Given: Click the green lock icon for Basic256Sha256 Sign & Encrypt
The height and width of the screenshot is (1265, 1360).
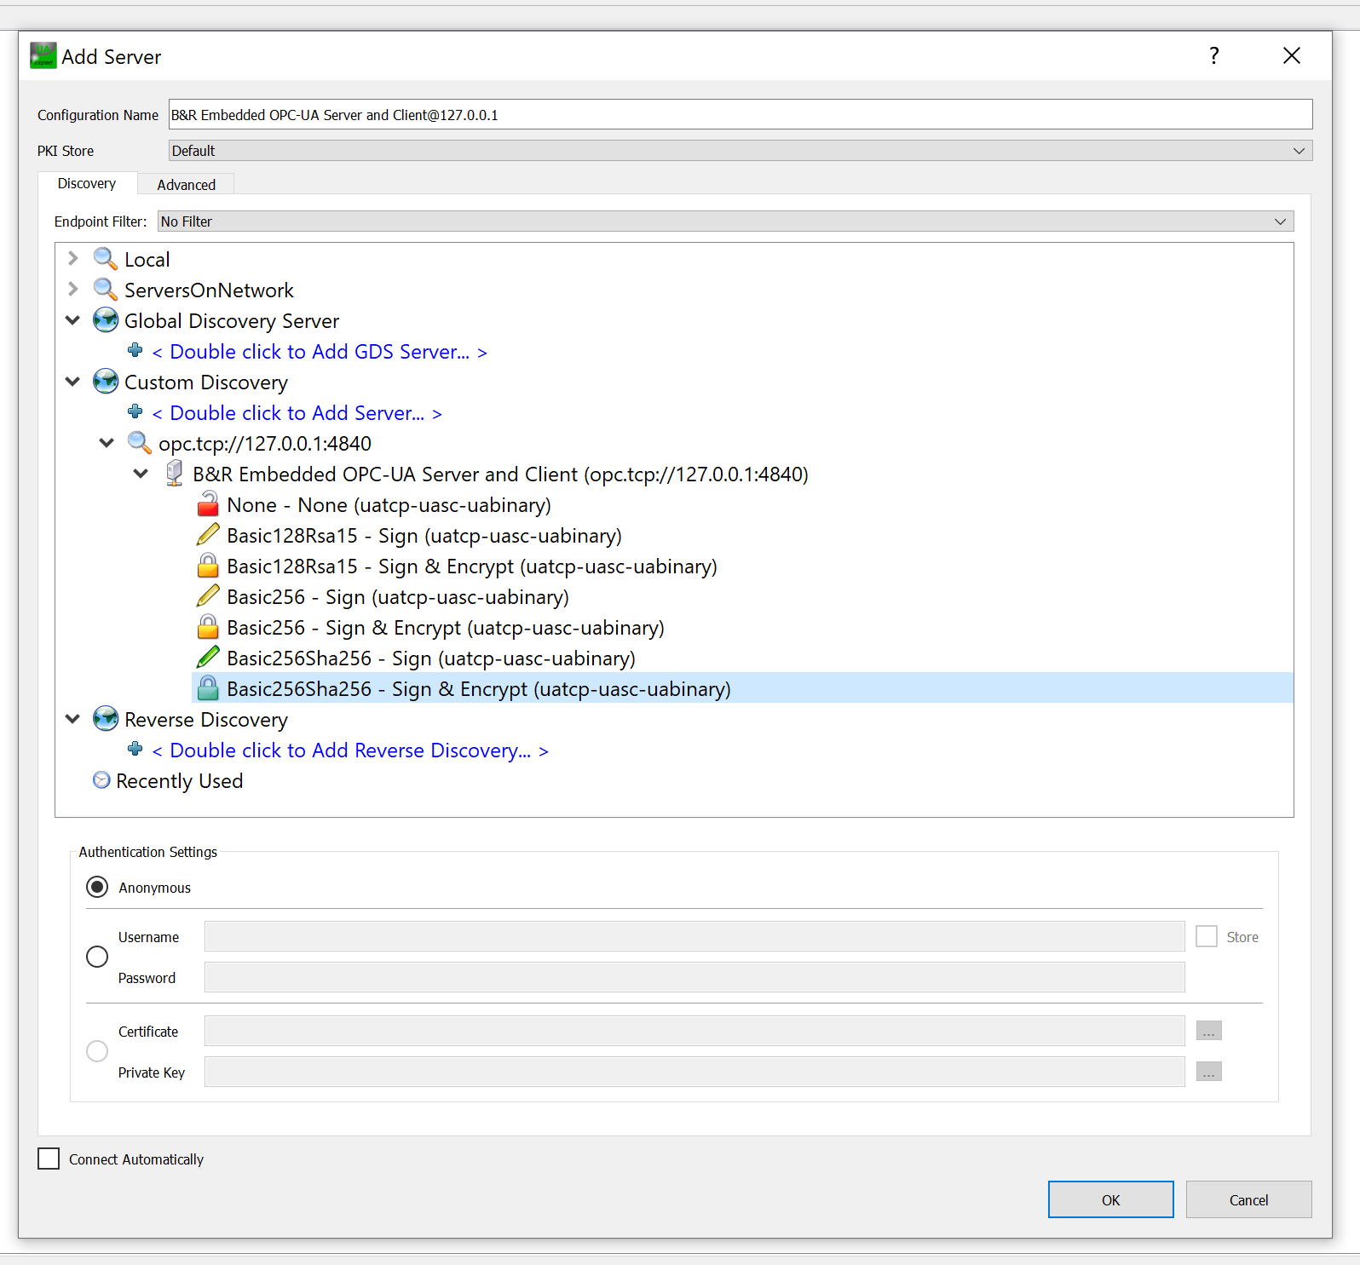Looking at the screenshot, I should click(208, 688).
